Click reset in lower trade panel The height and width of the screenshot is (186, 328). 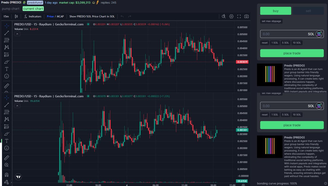coord(265,115)
